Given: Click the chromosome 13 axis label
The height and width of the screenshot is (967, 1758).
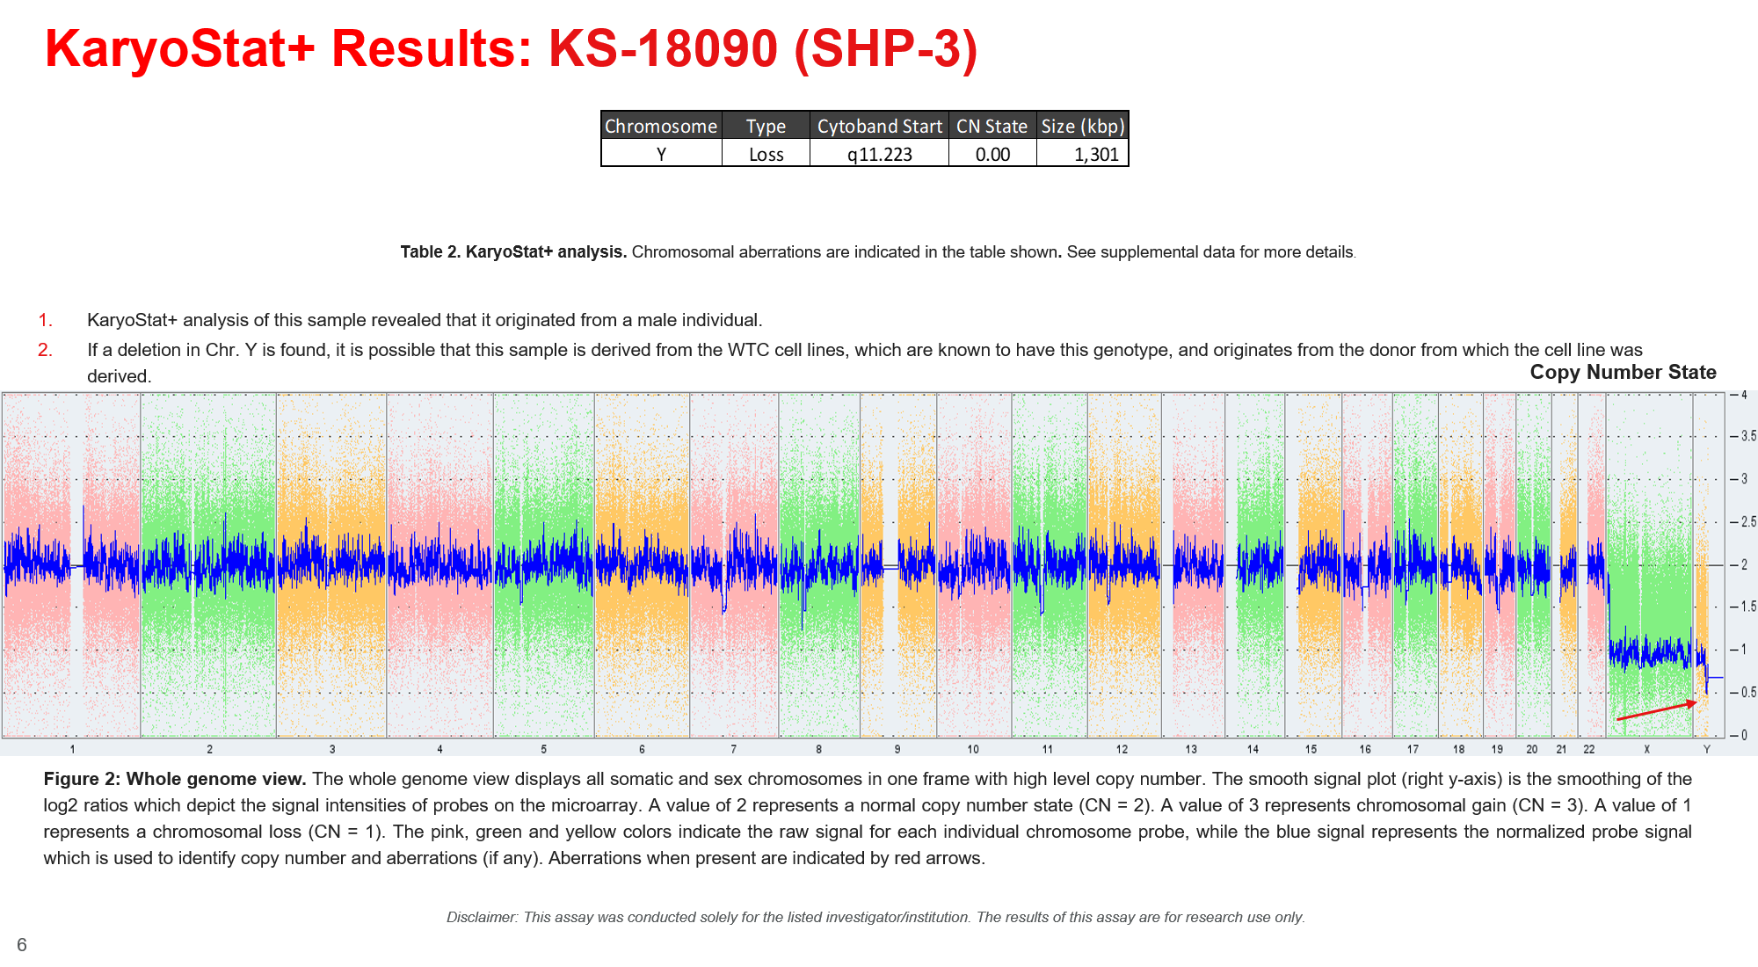Looking at the screenshot, I should click(x=1190, y=749).
